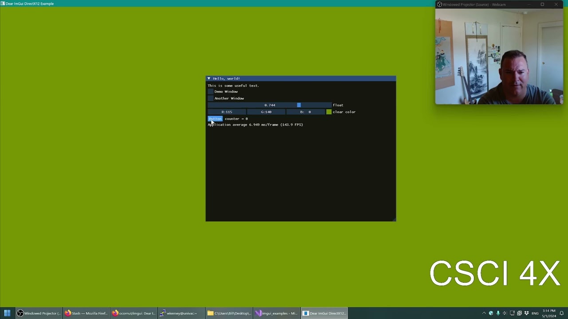This screenshot has width=568, height=319.
Task: Switch to wkerney@univac PuTTY taskbar item
Action: (181, 313)
